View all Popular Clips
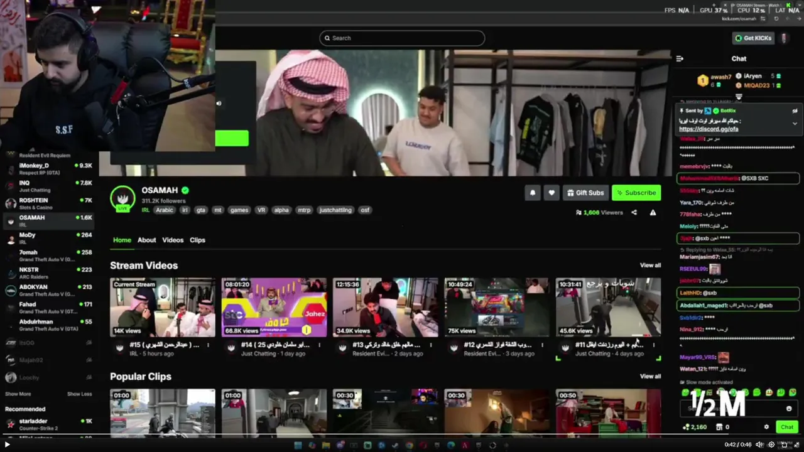The height and width of the screenshot is (452, 804). 650,376
